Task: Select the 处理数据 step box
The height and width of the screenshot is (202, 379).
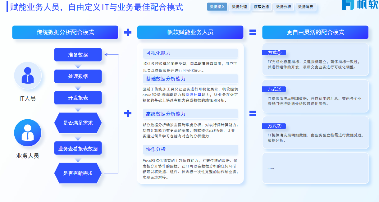Action: pos(78,76)
